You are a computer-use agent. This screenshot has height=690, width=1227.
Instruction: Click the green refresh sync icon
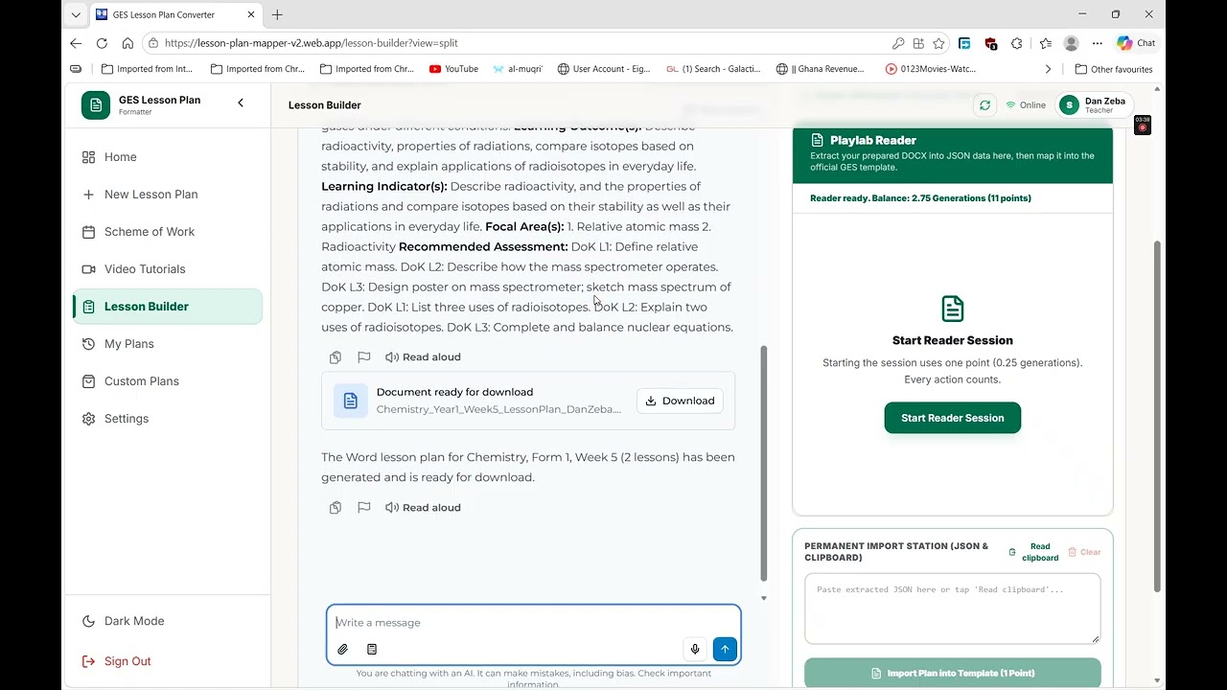tap(984, 105)
